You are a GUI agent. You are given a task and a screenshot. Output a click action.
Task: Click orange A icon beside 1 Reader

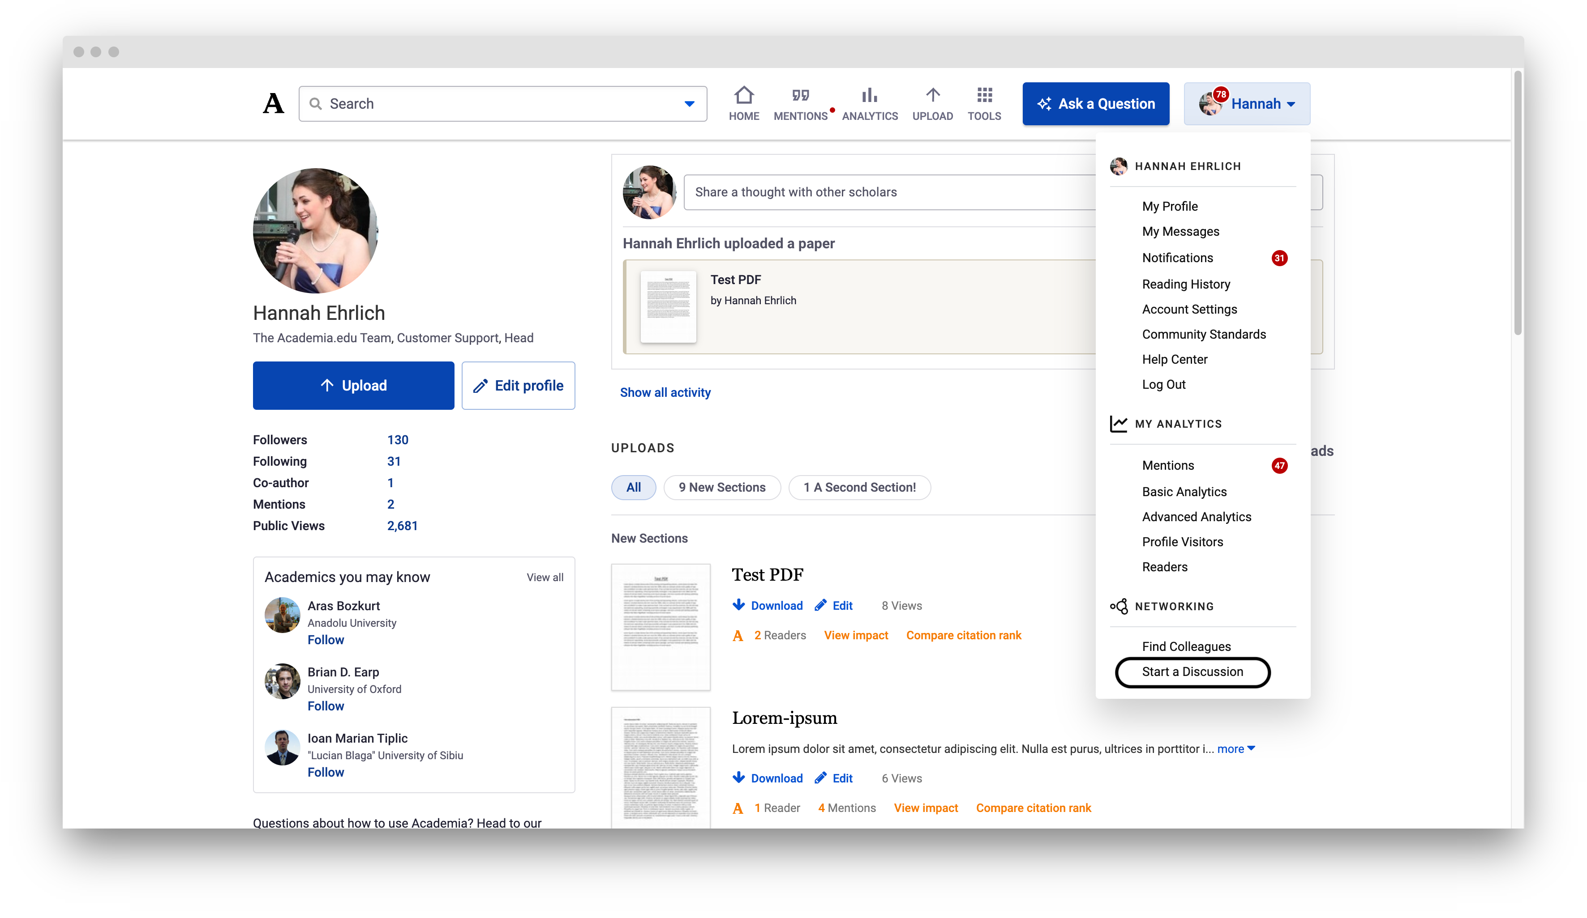pyautogui.click(x=738, y=808)
